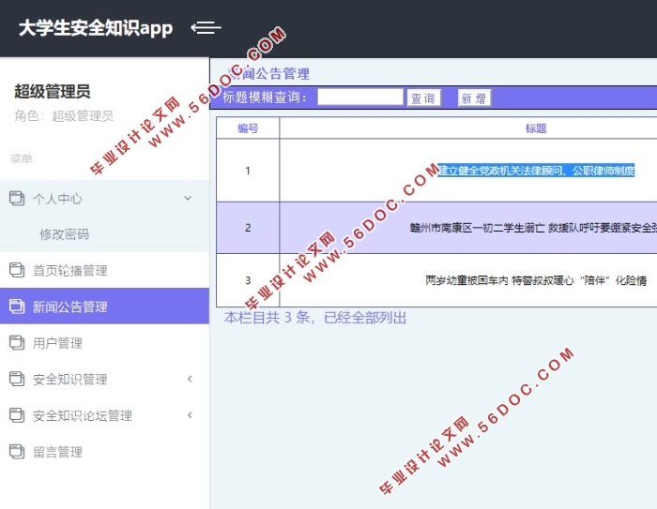Click the 大学生安全知识app title
This screenshot has height=509, width=657.
96,28
